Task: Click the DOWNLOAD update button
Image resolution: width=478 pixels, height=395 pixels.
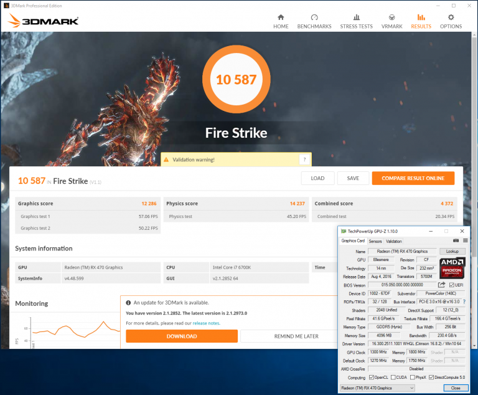Action: [x=182, y=336]
